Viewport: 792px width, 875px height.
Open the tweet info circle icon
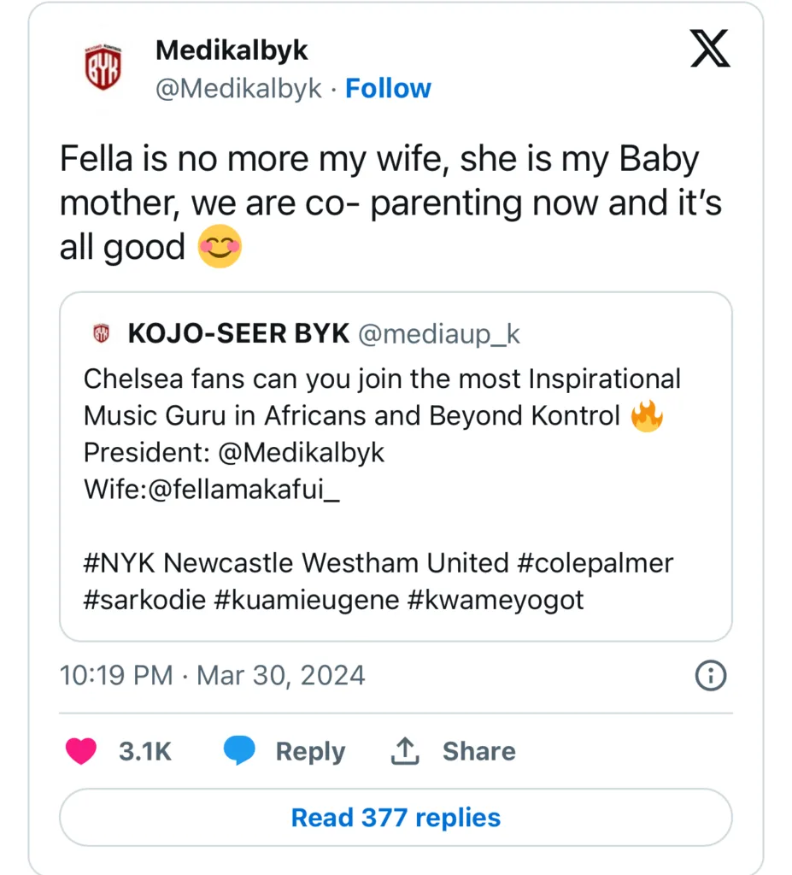click(x=711, y=676)
